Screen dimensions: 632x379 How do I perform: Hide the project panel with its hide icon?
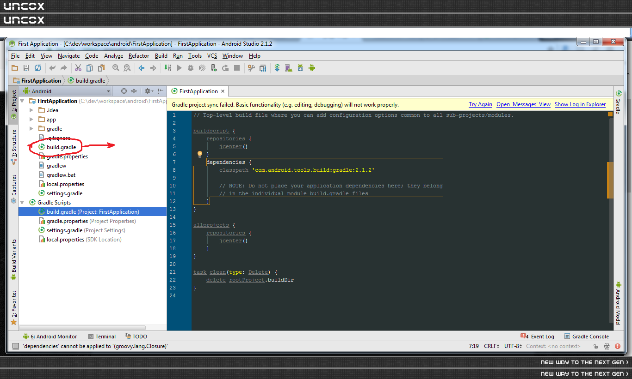tap(161, 91)
